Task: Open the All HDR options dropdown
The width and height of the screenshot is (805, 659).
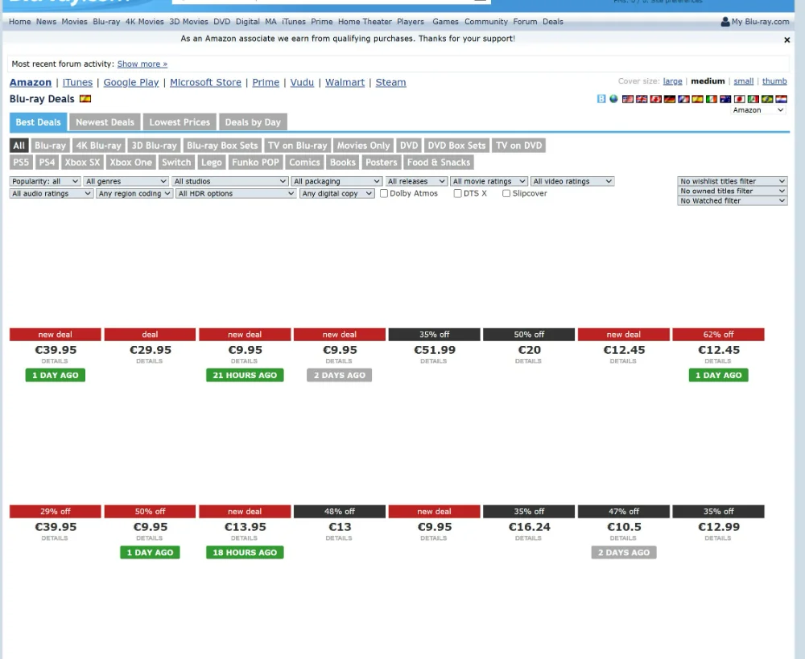Action: click(236, 193)
